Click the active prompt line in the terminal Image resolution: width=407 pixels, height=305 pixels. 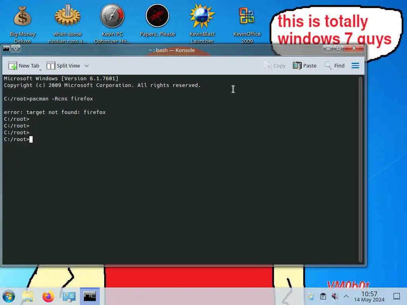click(18, 139)
